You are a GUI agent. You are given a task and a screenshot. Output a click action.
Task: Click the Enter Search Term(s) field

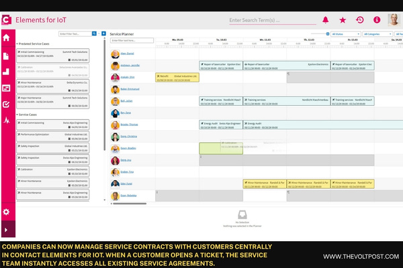[273, 20]
